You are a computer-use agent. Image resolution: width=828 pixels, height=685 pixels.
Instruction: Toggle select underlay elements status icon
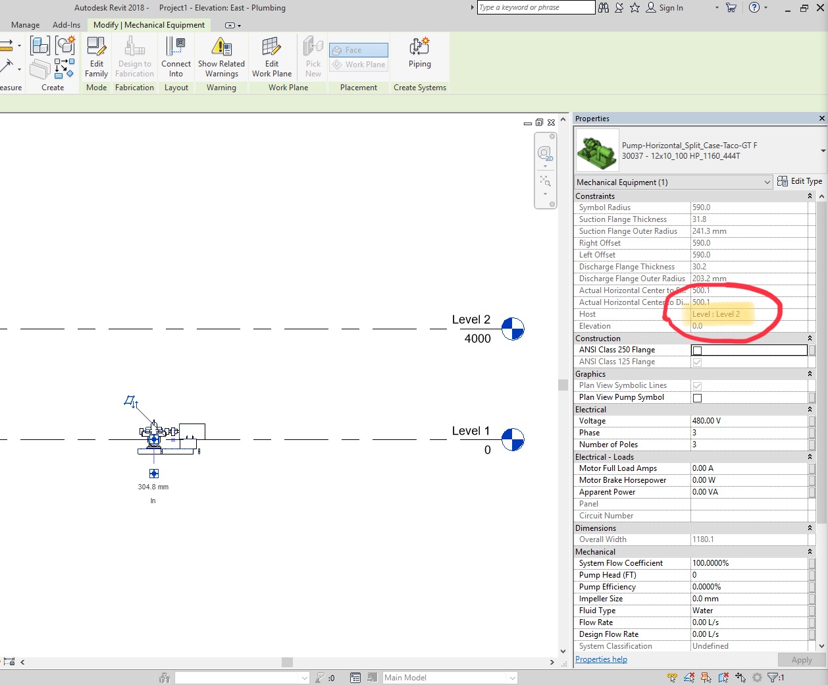(689, 677)
